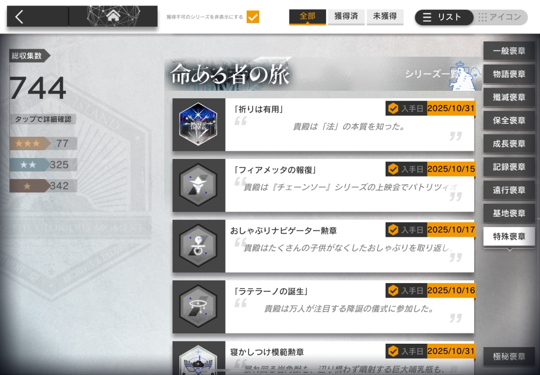View the three-star medal count row

(43, 143)
